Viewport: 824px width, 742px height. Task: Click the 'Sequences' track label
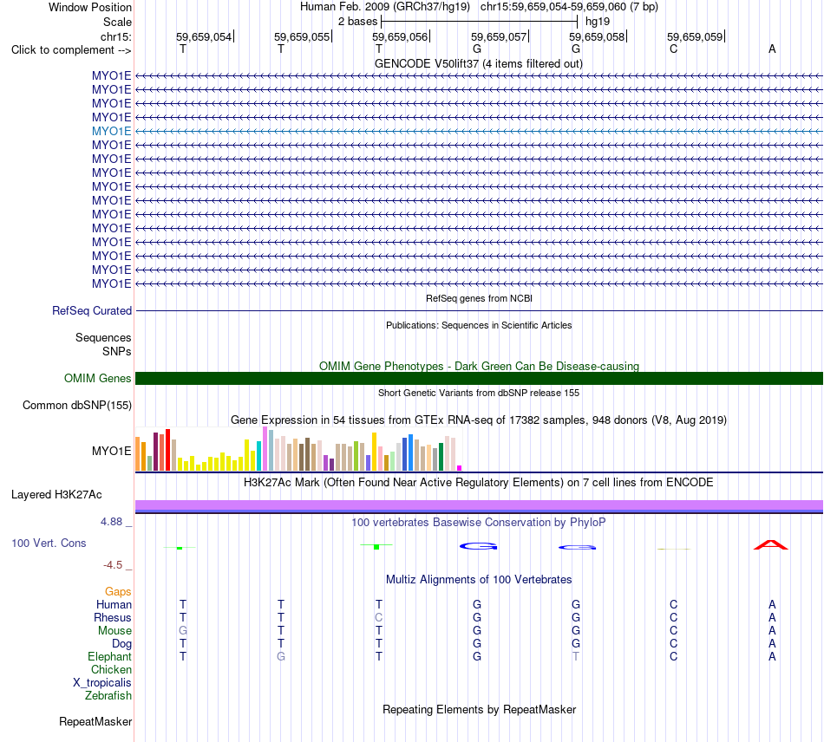(x=103, y=338)
